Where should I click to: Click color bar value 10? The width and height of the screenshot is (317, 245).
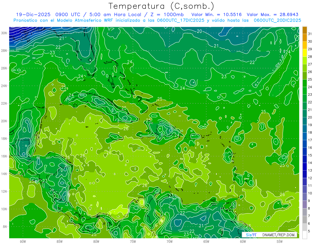[310, 193]
